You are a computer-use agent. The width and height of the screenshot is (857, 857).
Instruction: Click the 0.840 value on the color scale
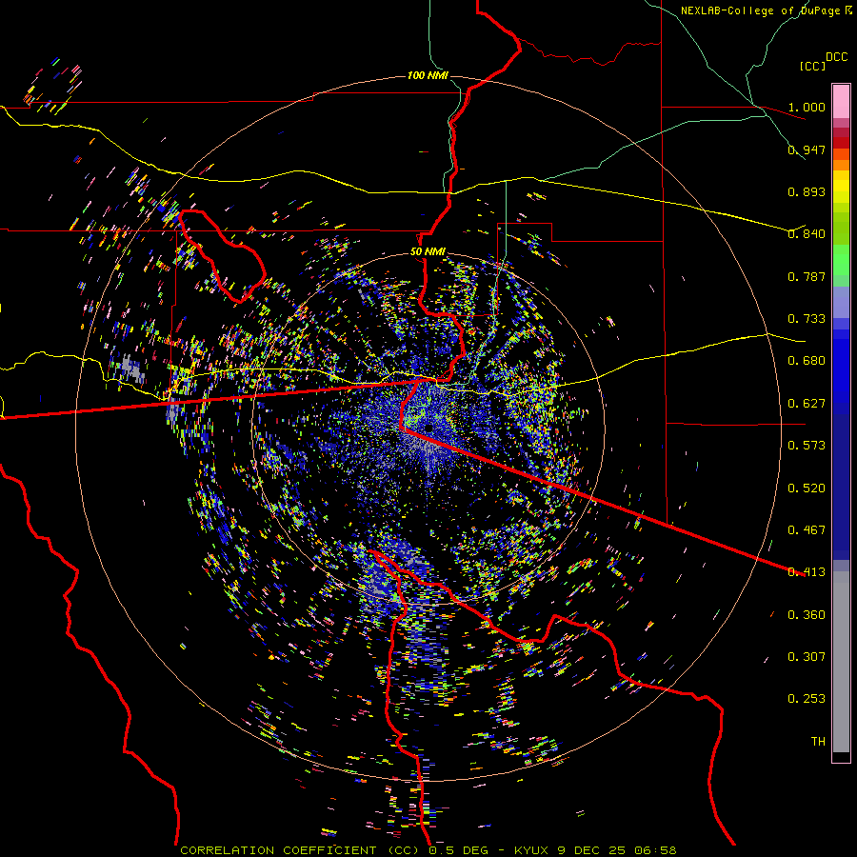(x=807, y=234)
